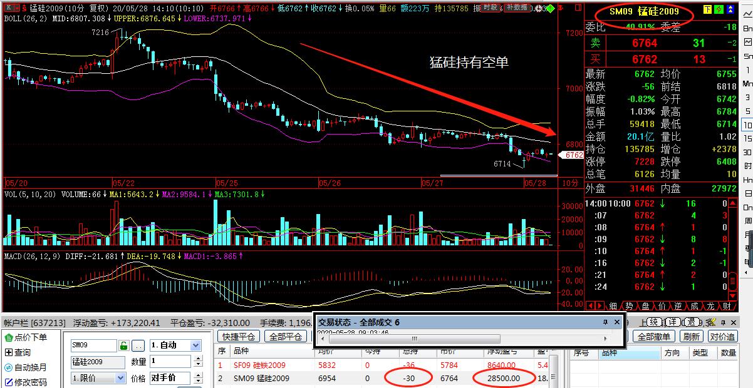753x388 pixels.
Task: Switch to the 价 tab
Action: pos(662,306)
